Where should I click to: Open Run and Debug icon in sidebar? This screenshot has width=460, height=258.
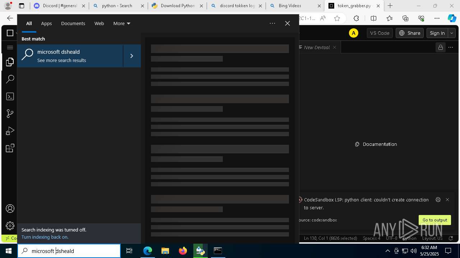10,131
